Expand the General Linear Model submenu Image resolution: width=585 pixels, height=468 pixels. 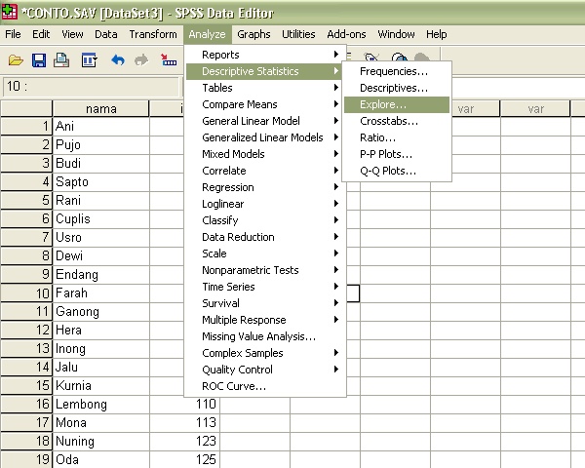pos(265,121)
